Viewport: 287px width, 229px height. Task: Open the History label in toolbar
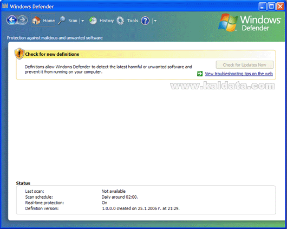point(107,21)
